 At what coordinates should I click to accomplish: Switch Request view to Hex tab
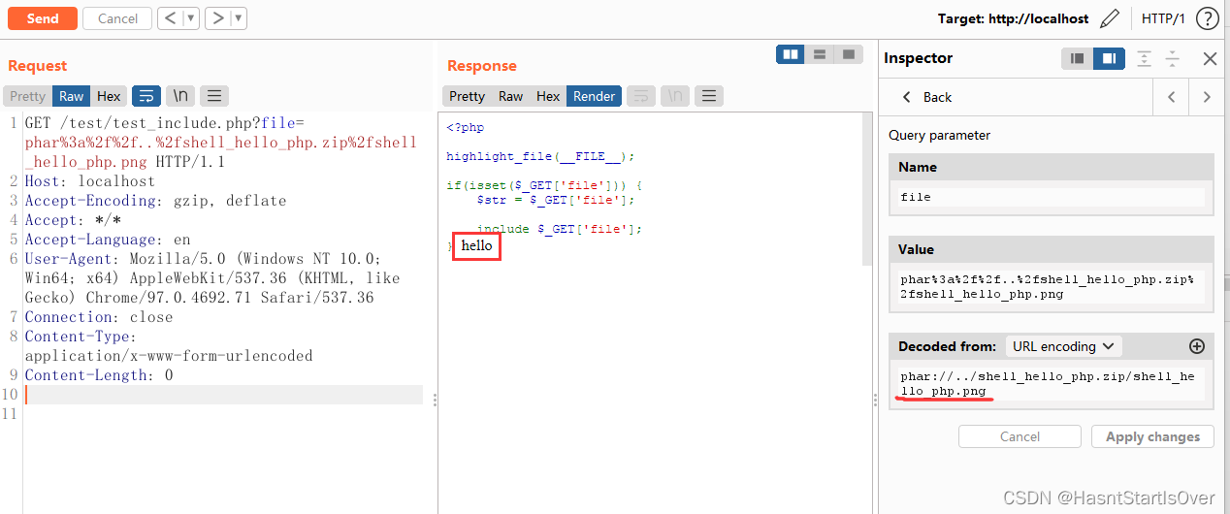(x=109, y=96)
